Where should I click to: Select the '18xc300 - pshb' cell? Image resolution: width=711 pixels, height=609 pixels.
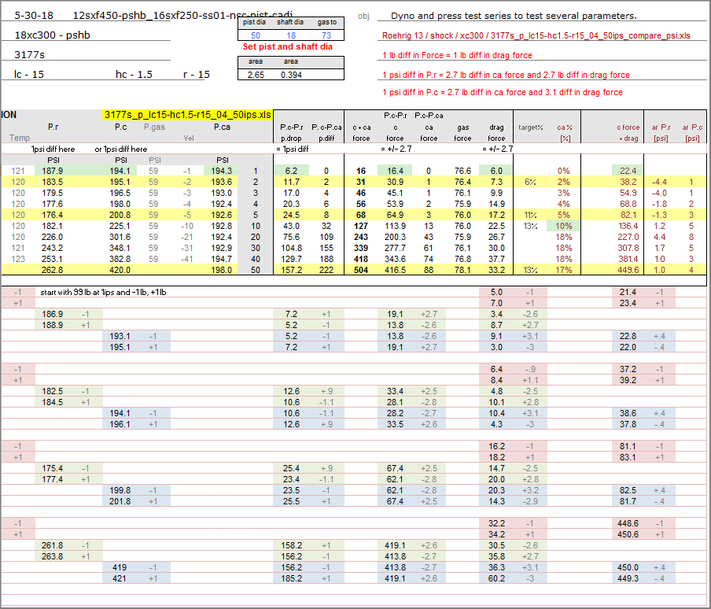(x=52, y=35)
